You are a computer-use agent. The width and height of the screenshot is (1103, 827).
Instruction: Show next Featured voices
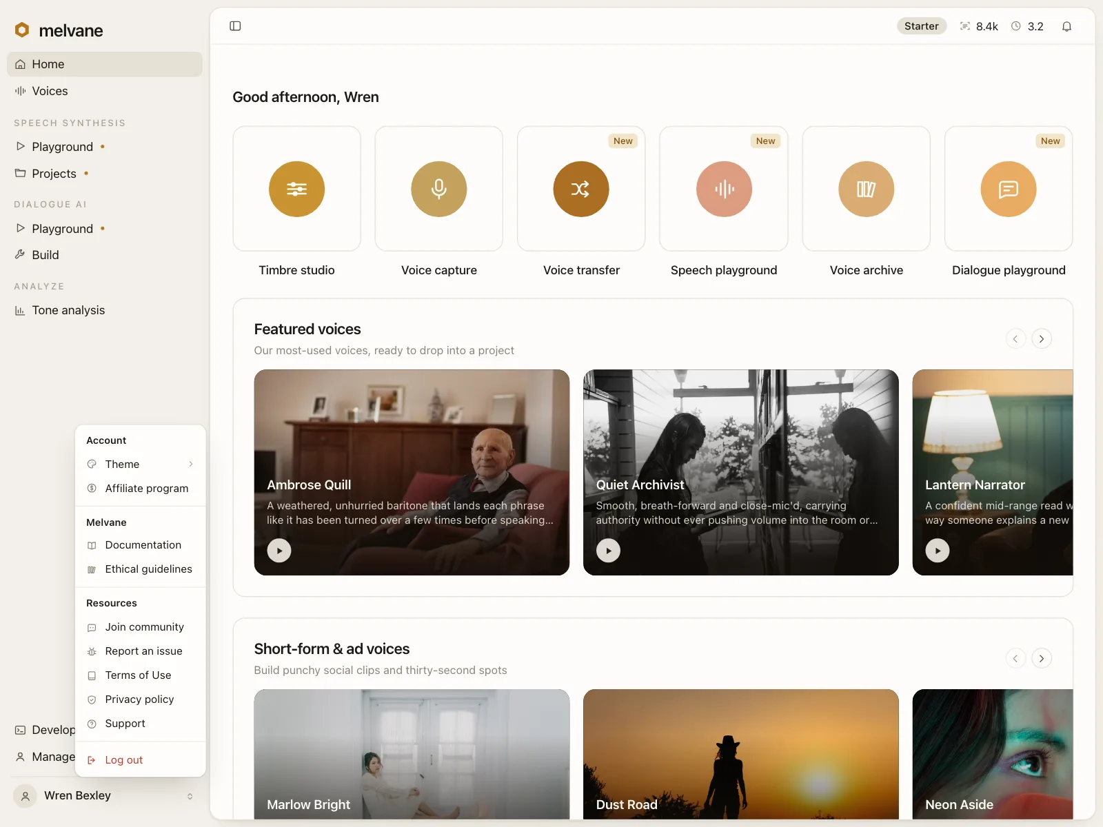click(1042, 338)
